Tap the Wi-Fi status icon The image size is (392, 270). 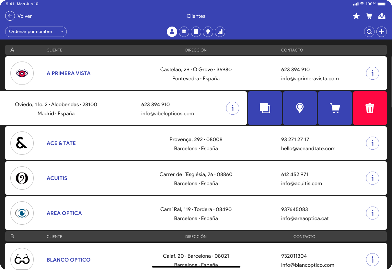362,4
